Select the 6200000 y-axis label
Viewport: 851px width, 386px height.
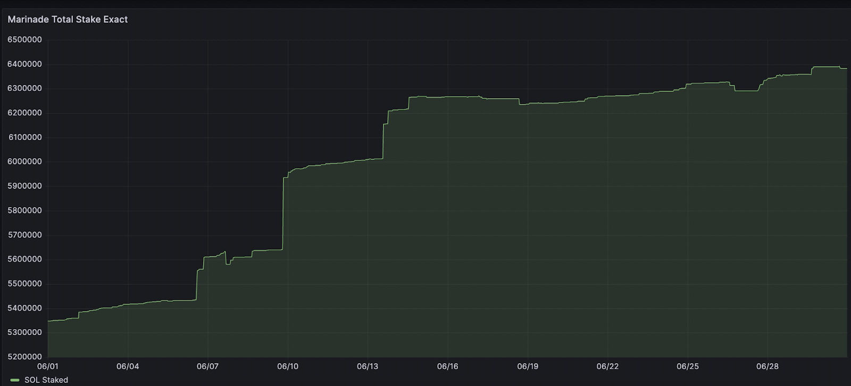coord(24,113)
